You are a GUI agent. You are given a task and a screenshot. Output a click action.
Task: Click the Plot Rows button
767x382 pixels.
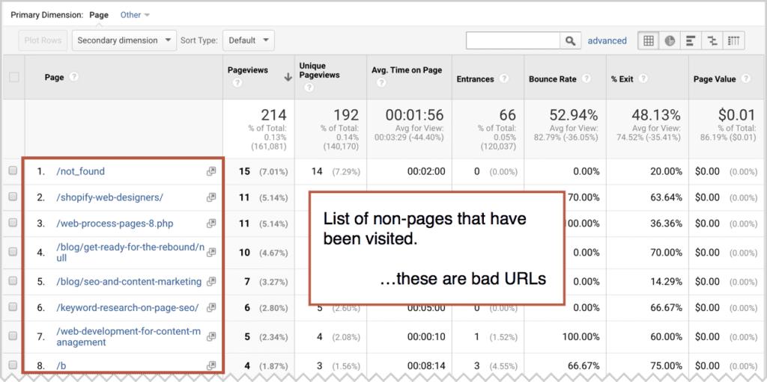(x=43, y=40)
